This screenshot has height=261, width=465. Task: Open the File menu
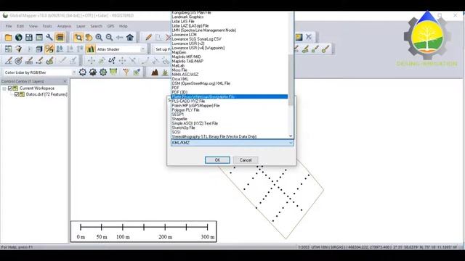pos(9,26)
